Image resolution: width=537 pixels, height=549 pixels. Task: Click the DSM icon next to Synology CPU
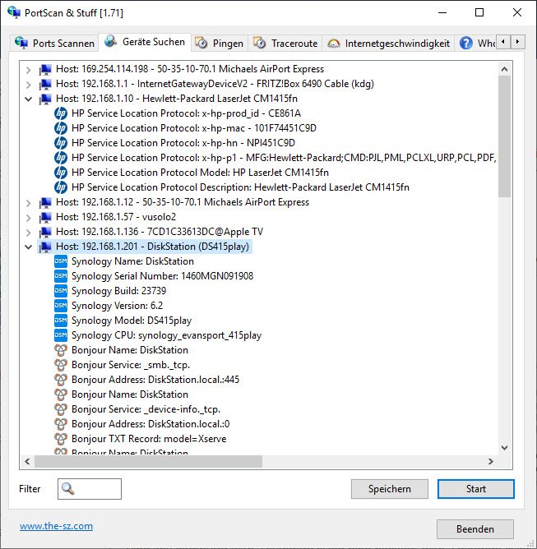click(x=61, y=335)
